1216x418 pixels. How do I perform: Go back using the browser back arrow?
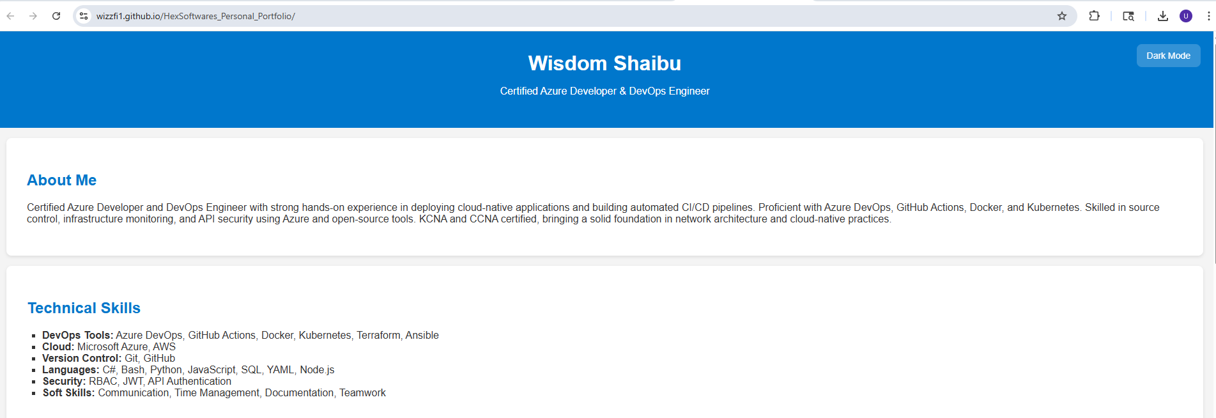tap(10, 16)
